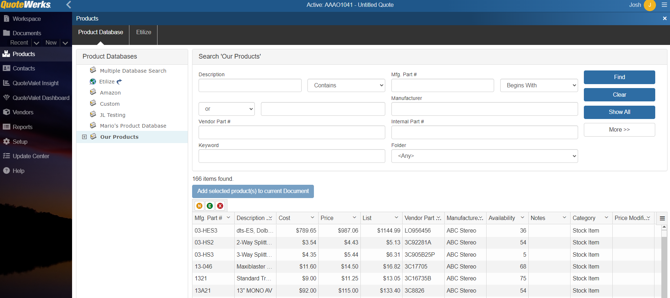This screenshot has height=298, width=670.
Task: Open QuoteValet Insight chart icon
Action: (x=6, y=83)
